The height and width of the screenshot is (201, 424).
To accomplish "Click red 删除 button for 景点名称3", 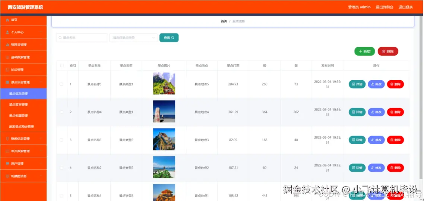I will 395,140.
